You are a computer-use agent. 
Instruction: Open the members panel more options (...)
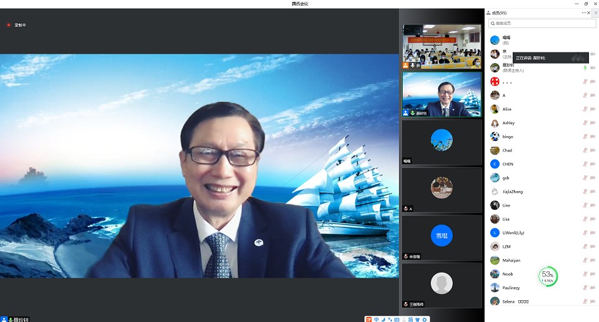tap(584, 12)
